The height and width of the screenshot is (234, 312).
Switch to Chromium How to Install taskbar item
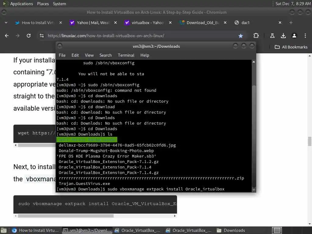[x=35, y=230]
